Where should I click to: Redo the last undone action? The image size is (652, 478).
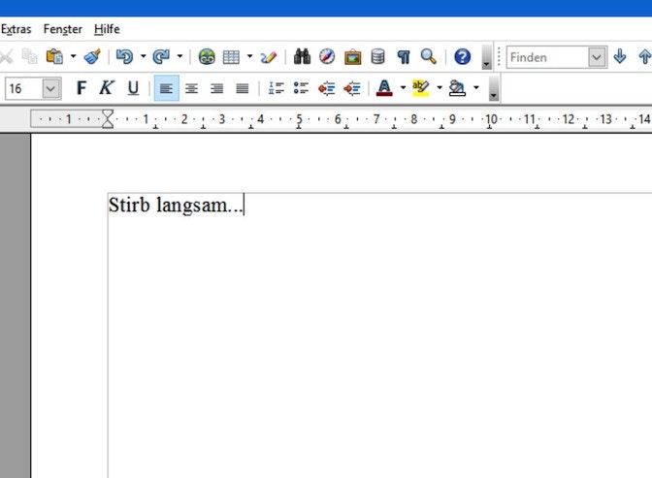[x=161, y=56]
